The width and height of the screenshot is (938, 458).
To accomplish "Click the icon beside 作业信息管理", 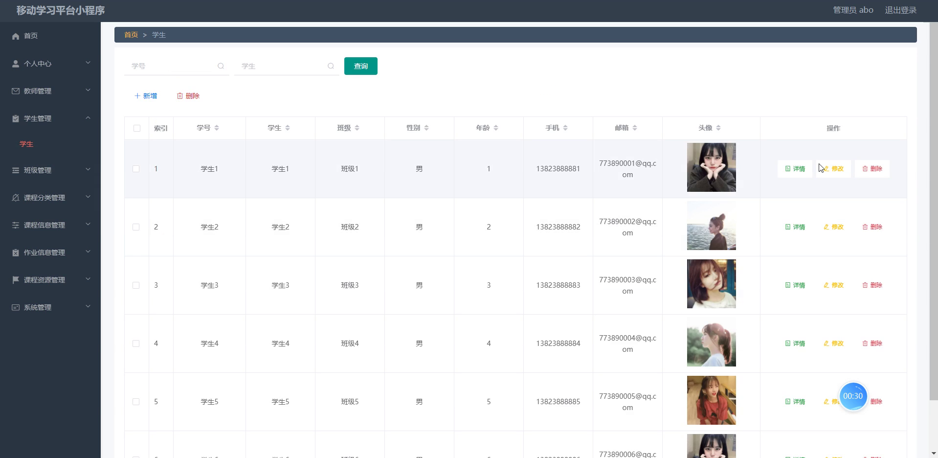I will coord(16,252).
